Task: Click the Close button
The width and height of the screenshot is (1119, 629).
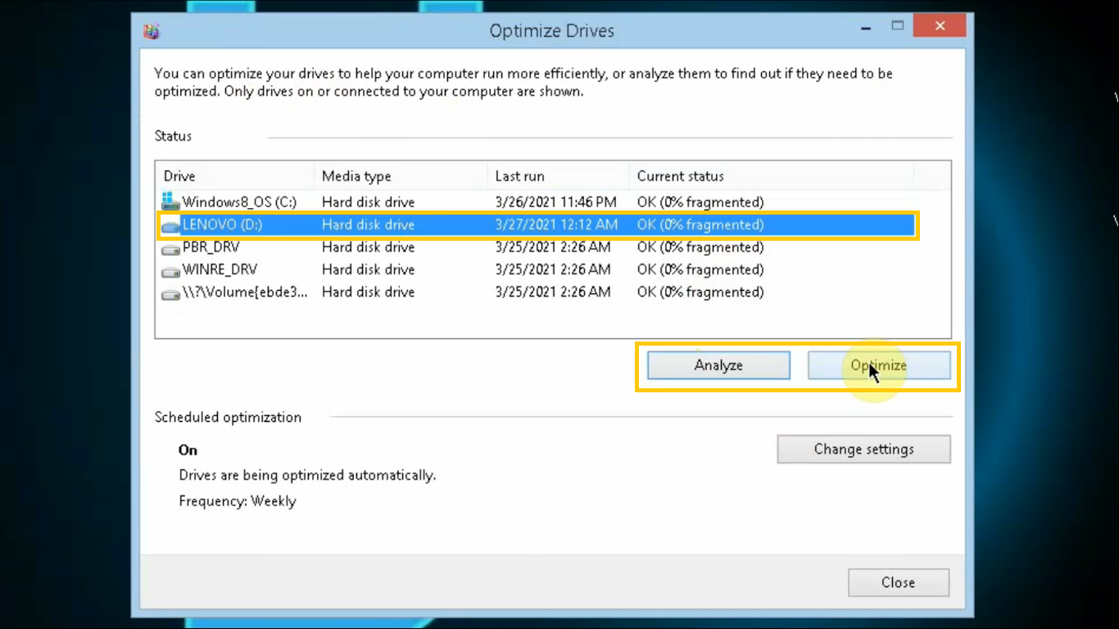Action: point(899,582)
